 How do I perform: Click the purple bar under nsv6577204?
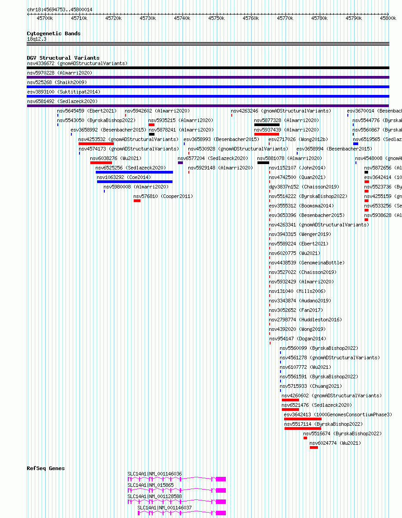coord(180,163)
